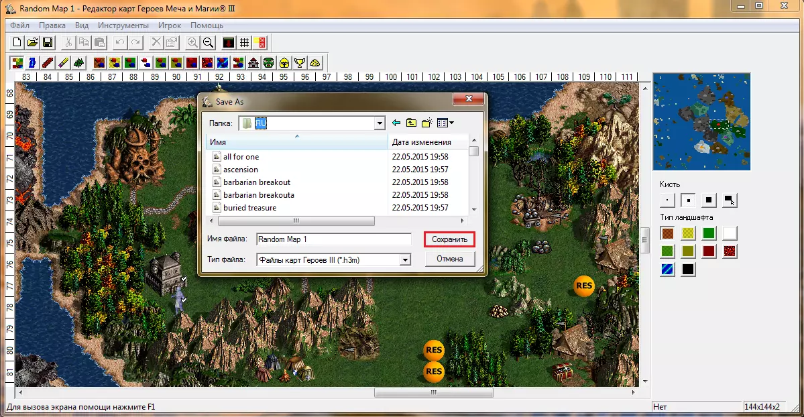Toggle the underground level view icon

pyautogui.click(x=229, y=43)
